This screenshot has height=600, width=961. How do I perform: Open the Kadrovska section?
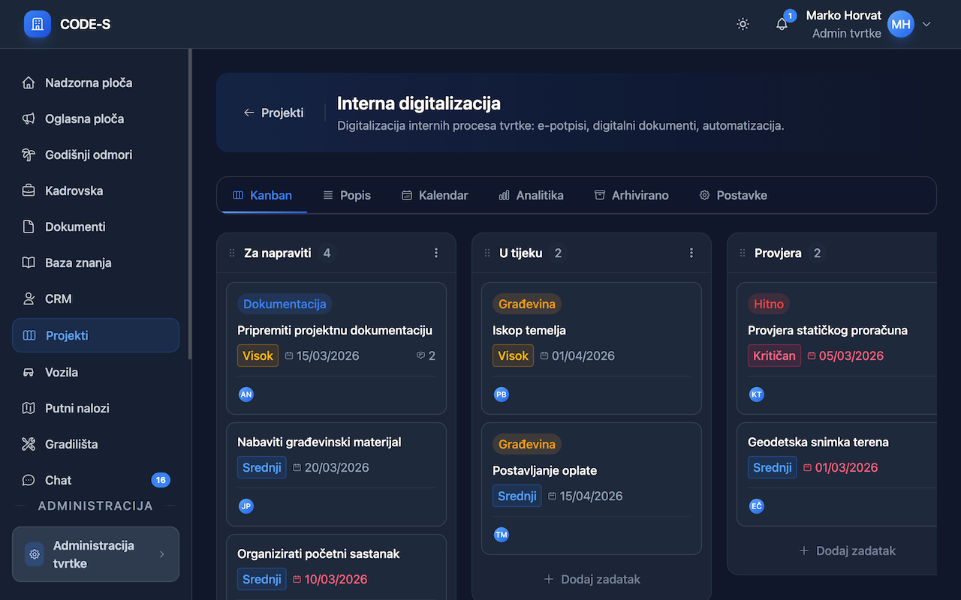74,190
